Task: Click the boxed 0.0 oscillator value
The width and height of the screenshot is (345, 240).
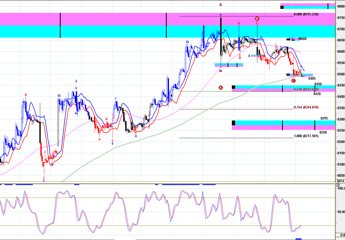Action: tap(340, 235)
